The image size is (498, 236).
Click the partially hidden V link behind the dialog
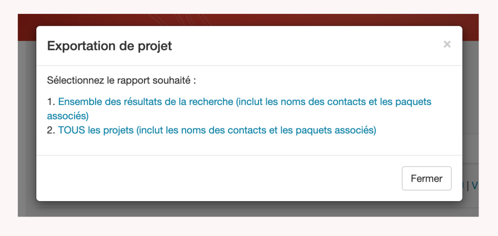pyautogui.click(x=474, y=186)
